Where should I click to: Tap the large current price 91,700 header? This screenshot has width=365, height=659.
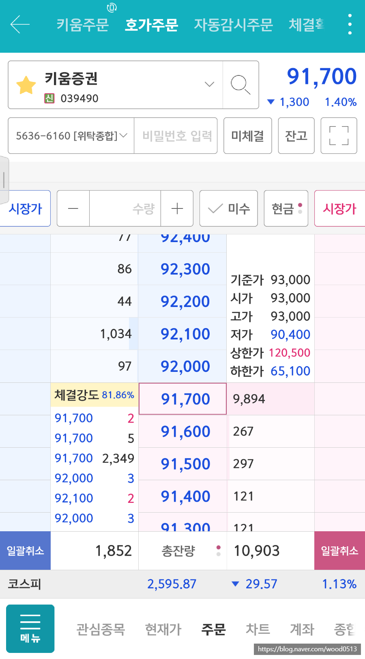[x=322, y=77]
